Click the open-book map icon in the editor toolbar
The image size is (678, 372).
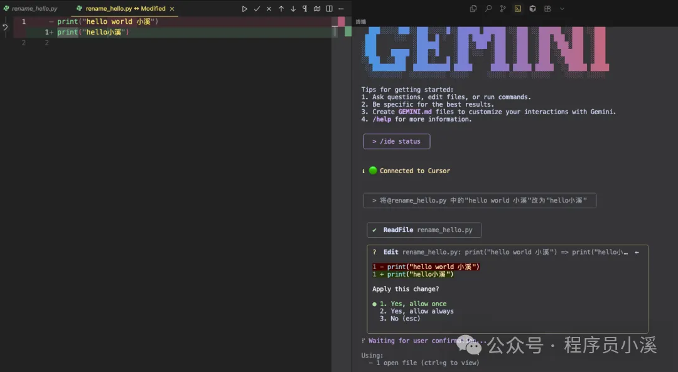coord(317,9)
